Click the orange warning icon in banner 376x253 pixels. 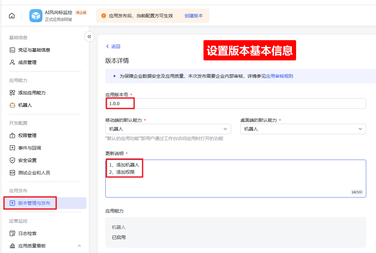[104, 16]
